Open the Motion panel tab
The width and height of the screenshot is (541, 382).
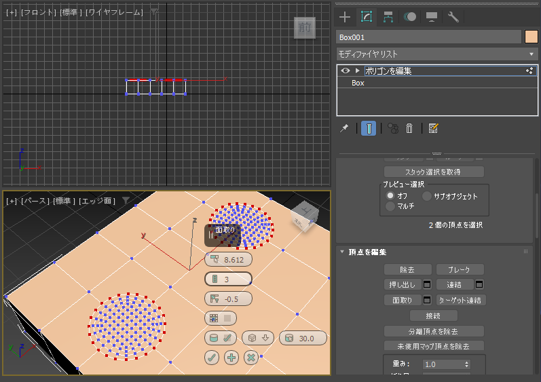pos(410,17)
